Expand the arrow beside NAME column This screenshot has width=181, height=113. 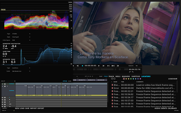tap(112, 82)
